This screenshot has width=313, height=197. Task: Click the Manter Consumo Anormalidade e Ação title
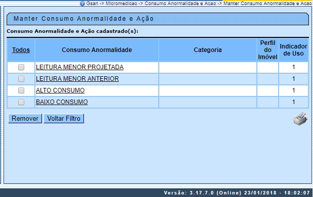[x=83, y=19]
